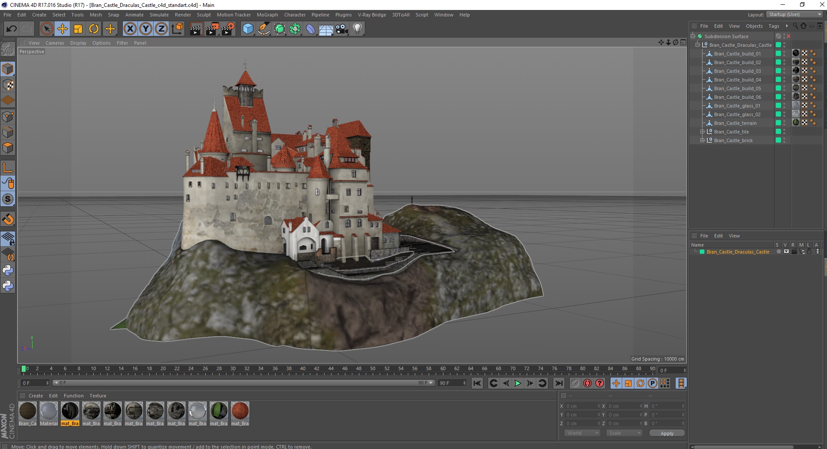The height and width of the screenshot is (449, 827).
Task: Open the spline Pen tool
Action: [x=264, y=29]
